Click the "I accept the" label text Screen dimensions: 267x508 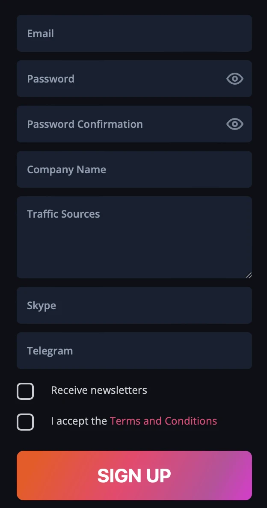click(x=79, y=421)
